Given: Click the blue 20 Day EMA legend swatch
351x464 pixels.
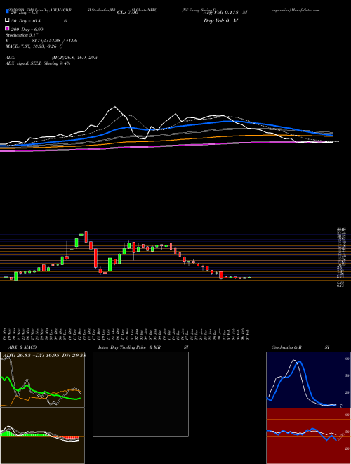Looking at the screenshot, I should pos(7,12).
